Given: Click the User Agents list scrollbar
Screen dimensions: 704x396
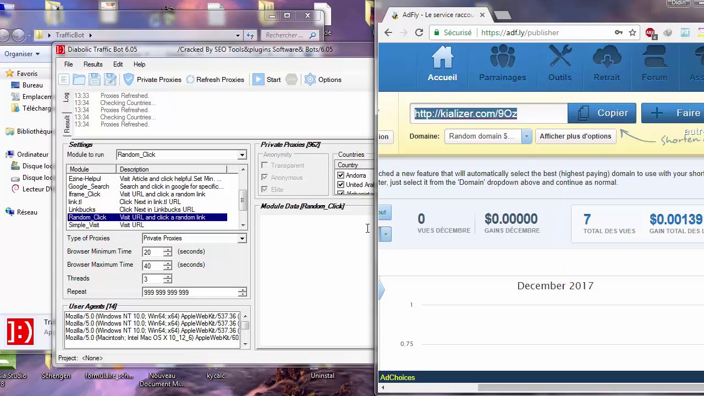Looking at the screenshot, I should (245, 330).
